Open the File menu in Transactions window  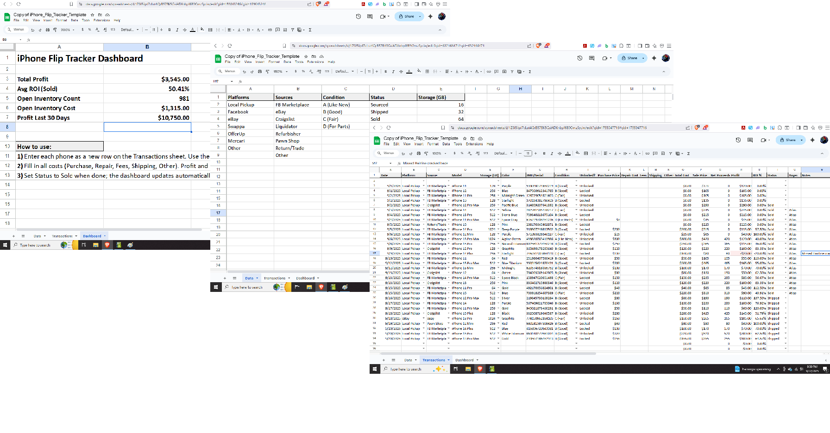pos(386,144)
